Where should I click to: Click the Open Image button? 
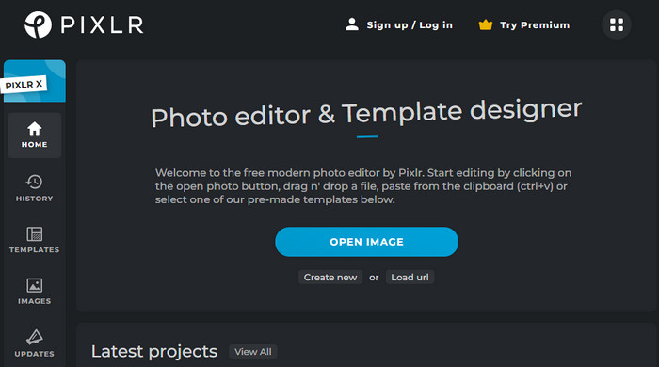pos(366,242)
